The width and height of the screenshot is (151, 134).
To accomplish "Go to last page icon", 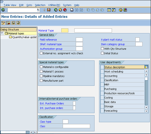I will coord(102,10).
